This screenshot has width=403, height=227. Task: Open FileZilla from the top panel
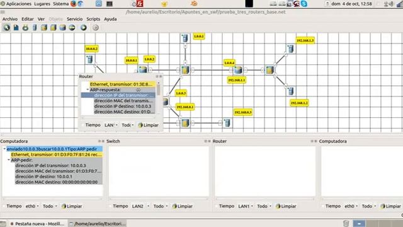[140, 4]
